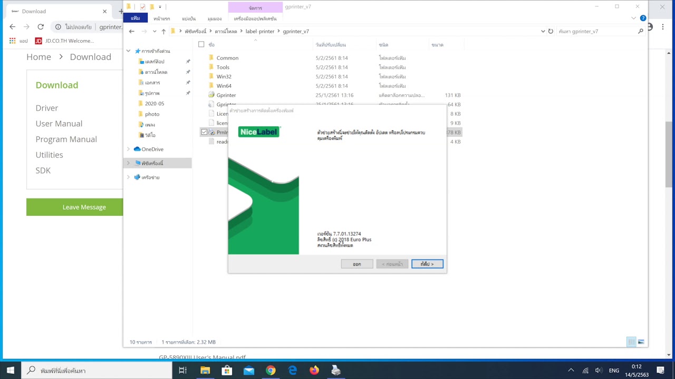
Task: Go back in File Explorer navigation
Action: pos(132,31)
